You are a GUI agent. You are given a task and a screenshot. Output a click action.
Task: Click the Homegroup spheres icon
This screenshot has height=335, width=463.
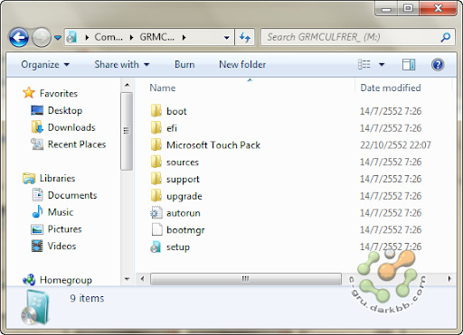coord(29,280)
